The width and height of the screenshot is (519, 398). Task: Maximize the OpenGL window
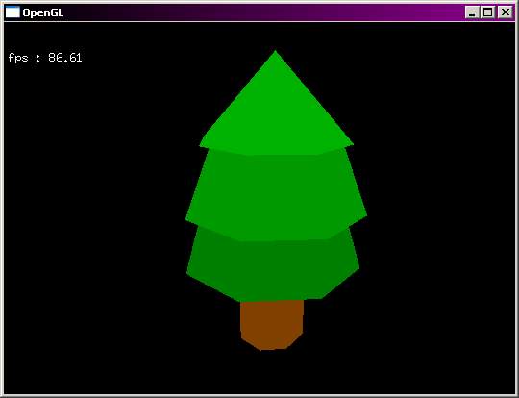488,12
